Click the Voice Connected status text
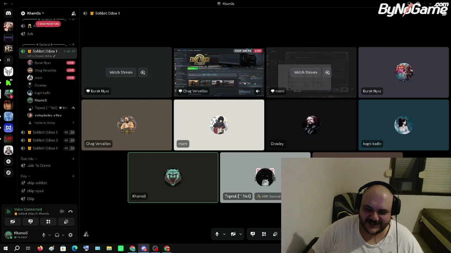 coord(28,209)
